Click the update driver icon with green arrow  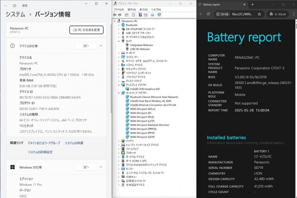tap(152, 15)
